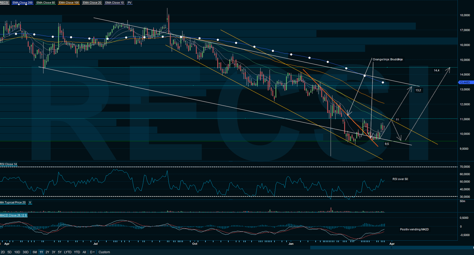The image size is (474, 255).
Task: Click the 11 resistance level label
Action: pyautogui.click(x=397, y=119)
